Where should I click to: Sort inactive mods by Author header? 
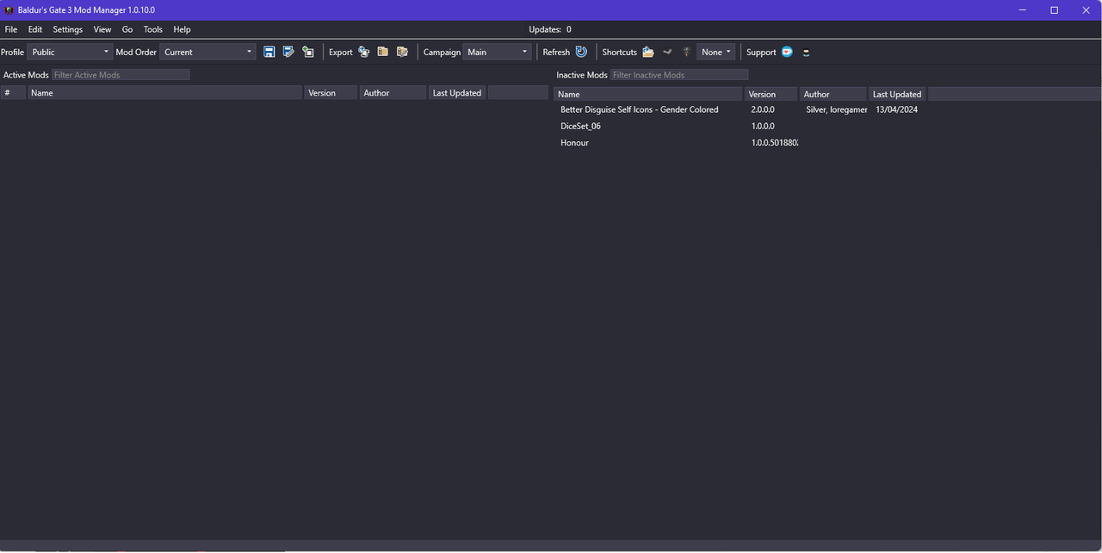(833, 94)
